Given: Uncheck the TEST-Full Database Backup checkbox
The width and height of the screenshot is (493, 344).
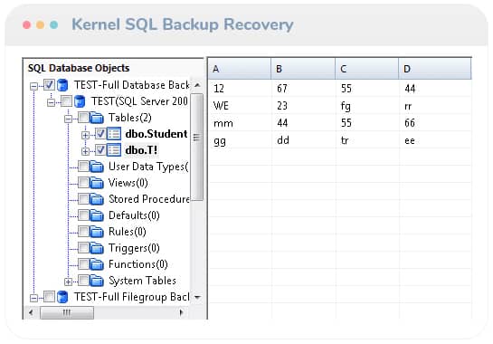Looking at the screenshot, I should pos(49,85).
